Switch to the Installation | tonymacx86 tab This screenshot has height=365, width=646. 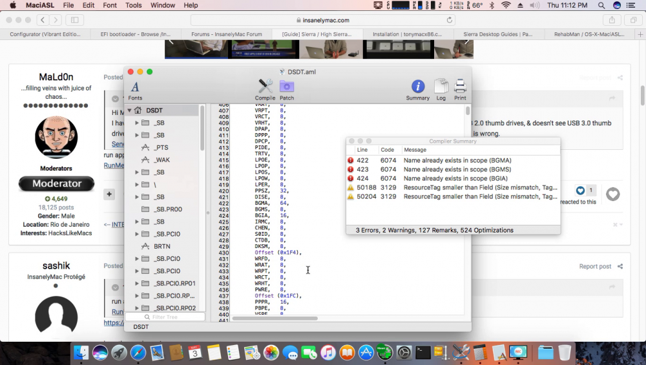pos(407,34)
